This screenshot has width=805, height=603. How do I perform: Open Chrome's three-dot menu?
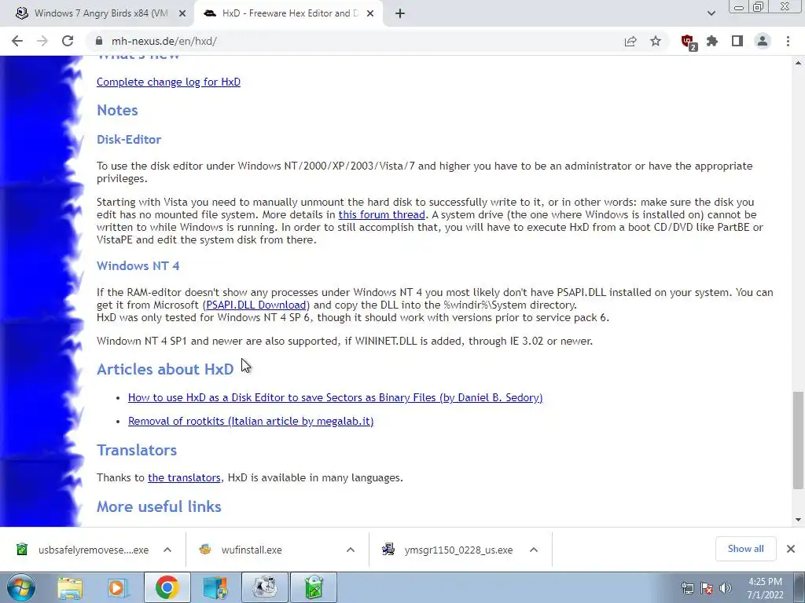coord(788,41)
